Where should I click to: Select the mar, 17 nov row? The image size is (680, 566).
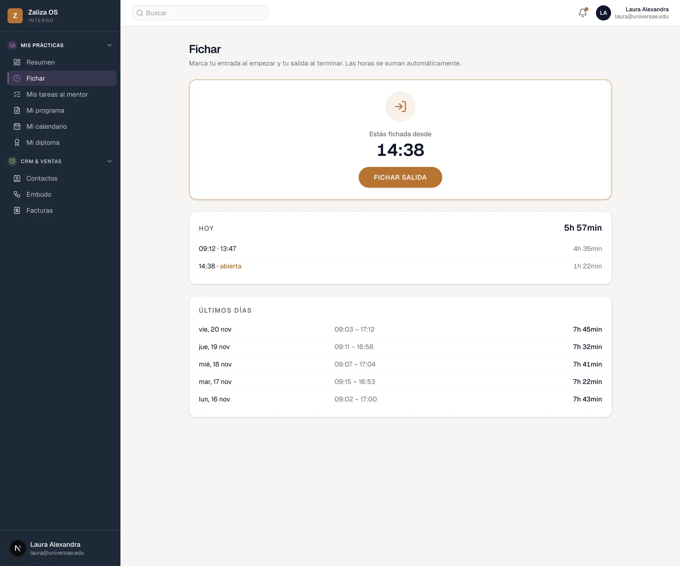point(400,382)
